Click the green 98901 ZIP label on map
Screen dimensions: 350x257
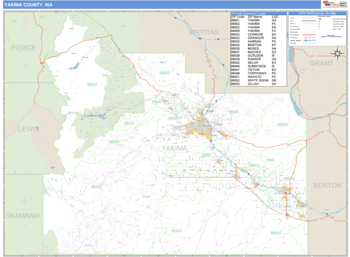click(x=233, y=112)
